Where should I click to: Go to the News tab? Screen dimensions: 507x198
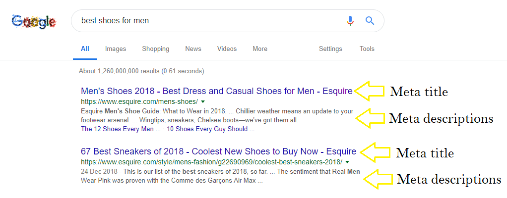point(193,49)
